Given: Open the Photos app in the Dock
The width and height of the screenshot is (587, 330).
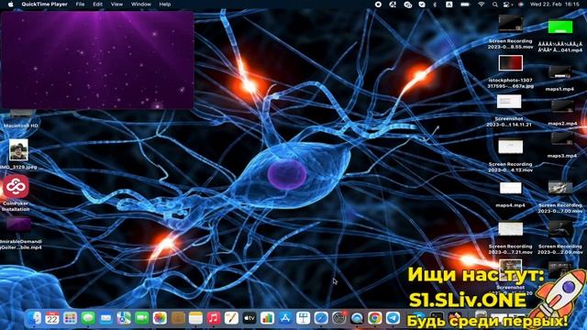Looking at the screenshot, I should (160, 318).
